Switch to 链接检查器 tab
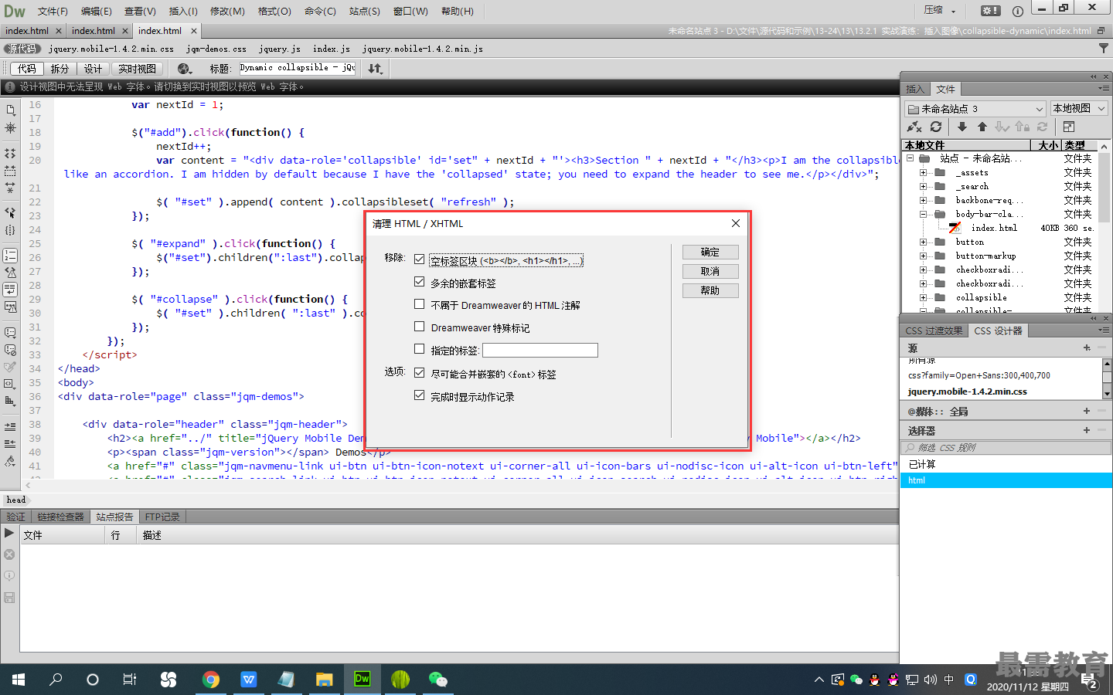The height and width of the screenshot is (695, 1113). [60, 517]
